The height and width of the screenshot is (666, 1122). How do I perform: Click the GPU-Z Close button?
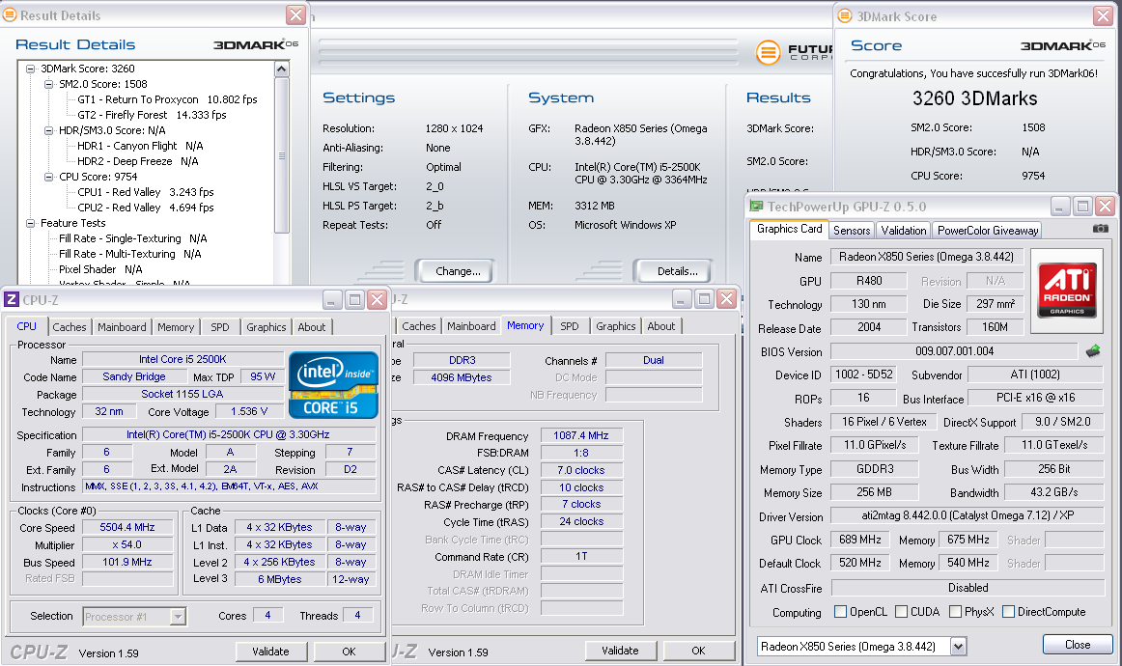coord(1078,645)
